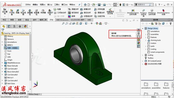Screen dimensions: 174x98
Task: Open the 工具(T) menu
Action: click(x=57, y=5)
